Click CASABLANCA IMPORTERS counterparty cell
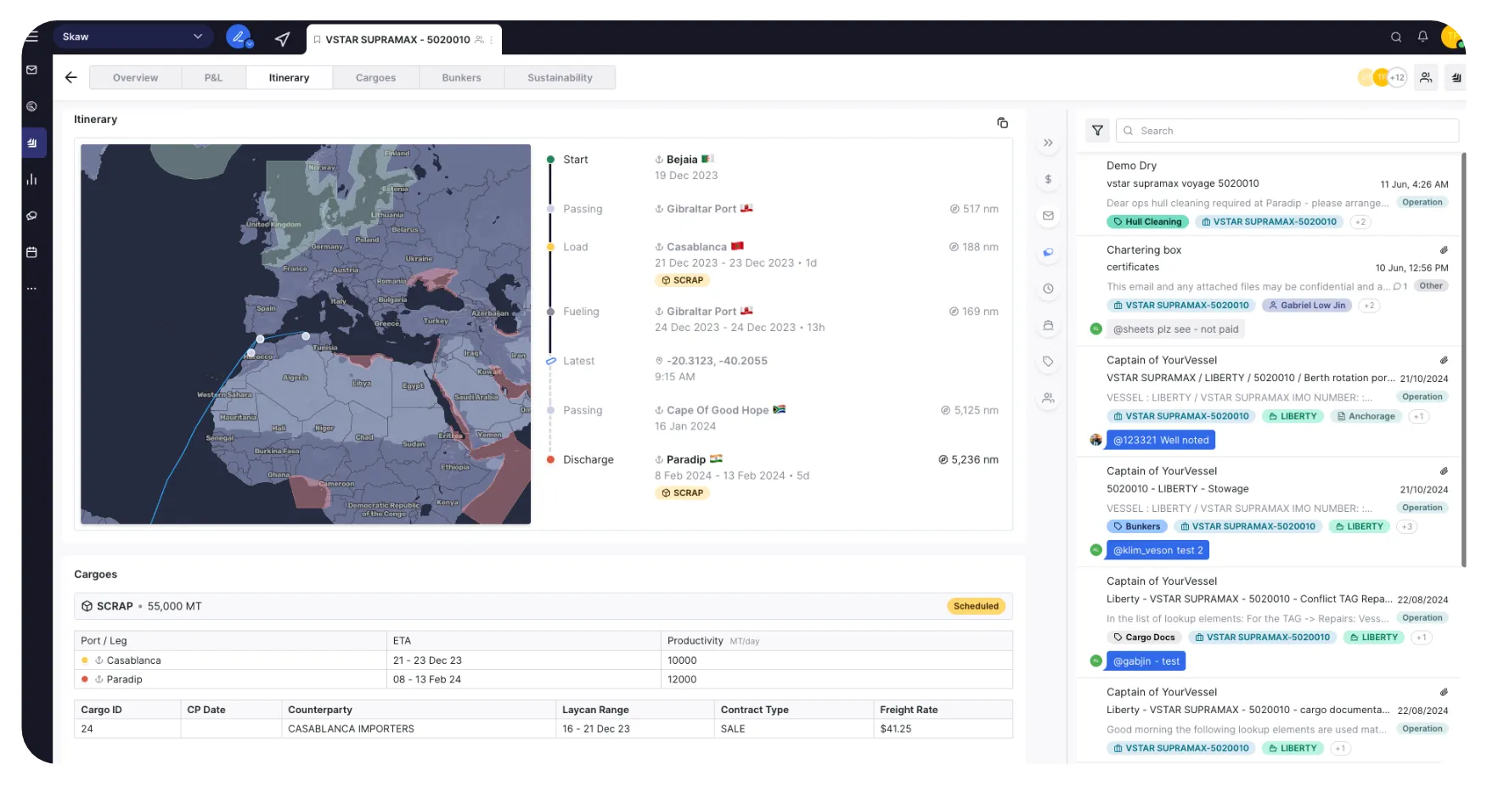The width and height of the screenshot is (1487, 787). 420,728
